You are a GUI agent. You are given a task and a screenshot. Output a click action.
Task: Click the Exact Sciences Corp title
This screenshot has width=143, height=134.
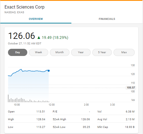pyautogui.click(x=25, y=7)
